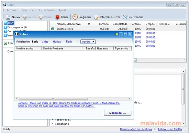Open the Herramientas menu

point(47,10)
